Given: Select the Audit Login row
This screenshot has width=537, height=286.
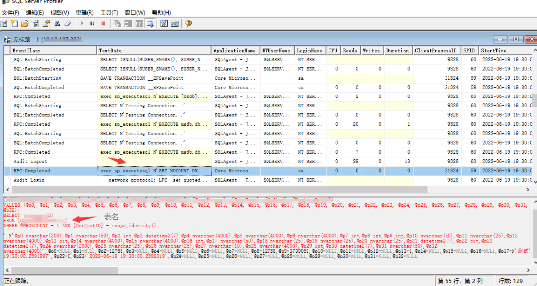Looking at the screenshot, I should [268, 180].
